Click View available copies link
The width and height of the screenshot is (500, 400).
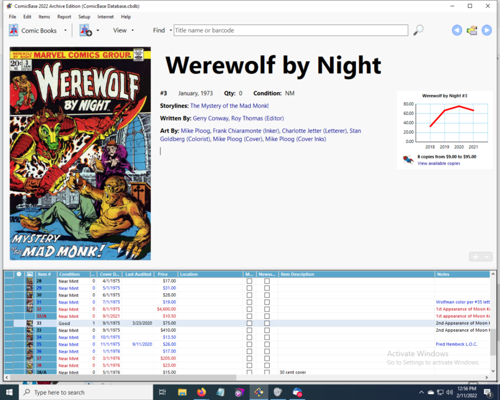coord(439,163)
